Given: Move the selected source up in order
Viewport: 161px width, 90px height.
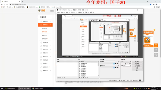Looking at the screenshot, I should tap(86, 77).
